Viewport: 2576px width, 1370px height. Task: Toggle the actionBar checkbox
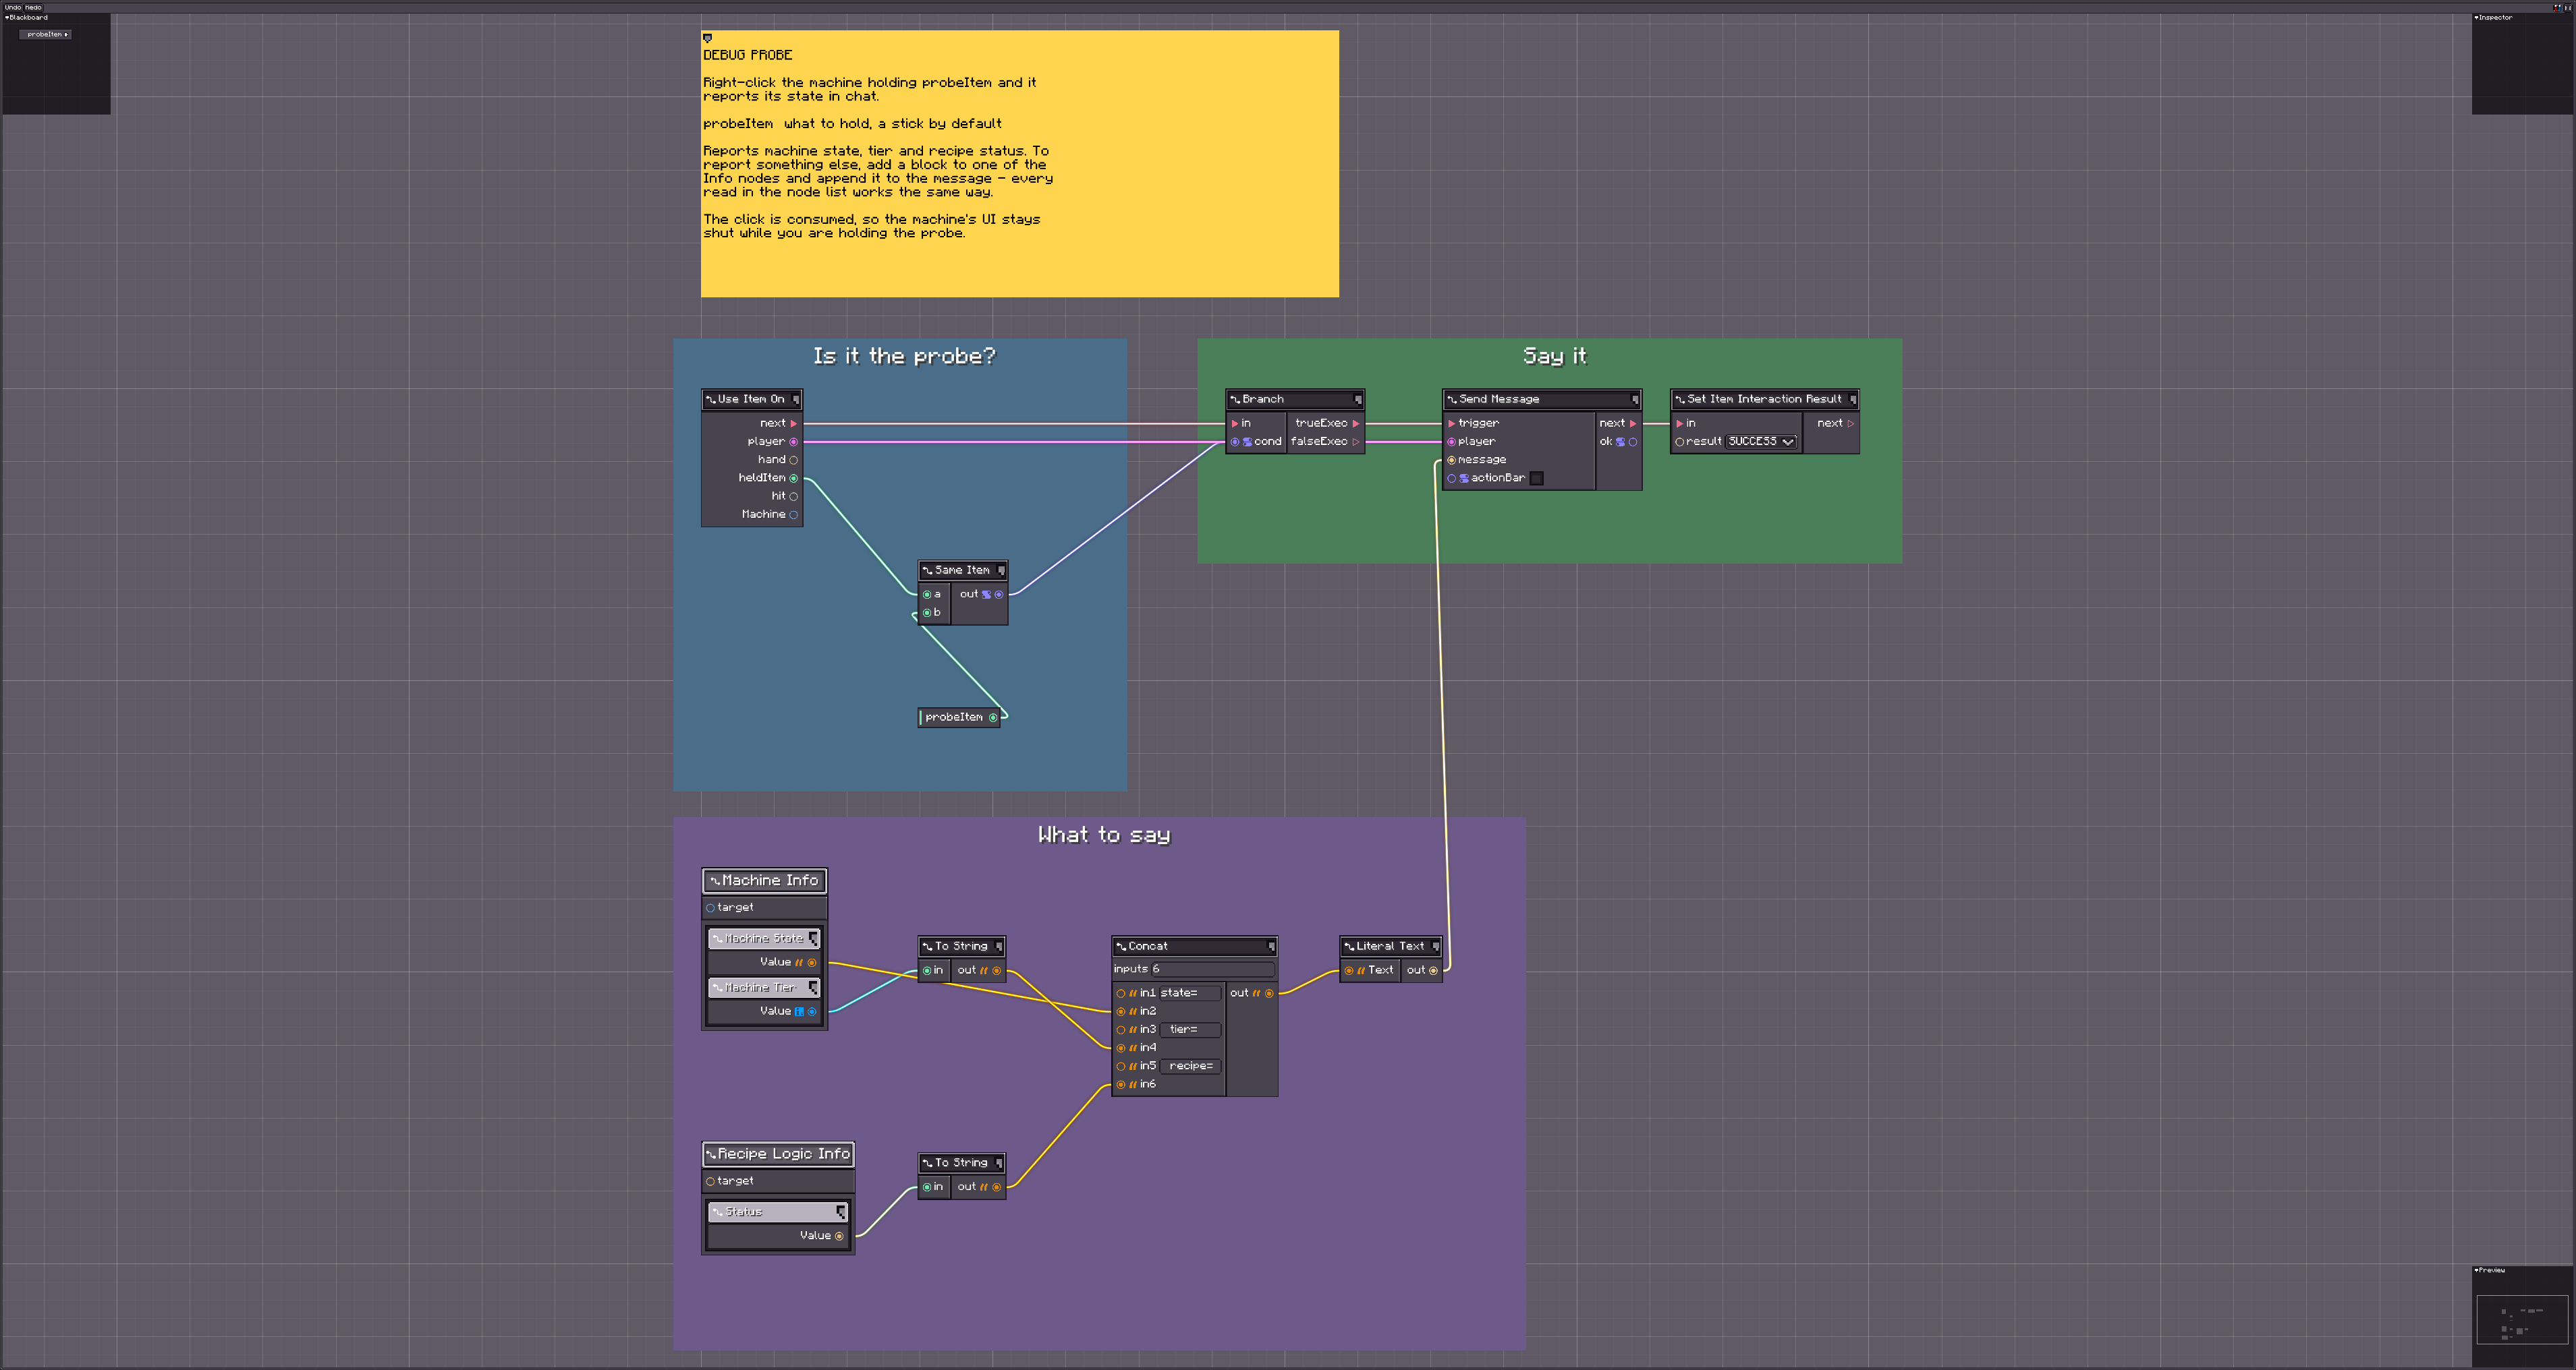click(x=1537, y=479)
